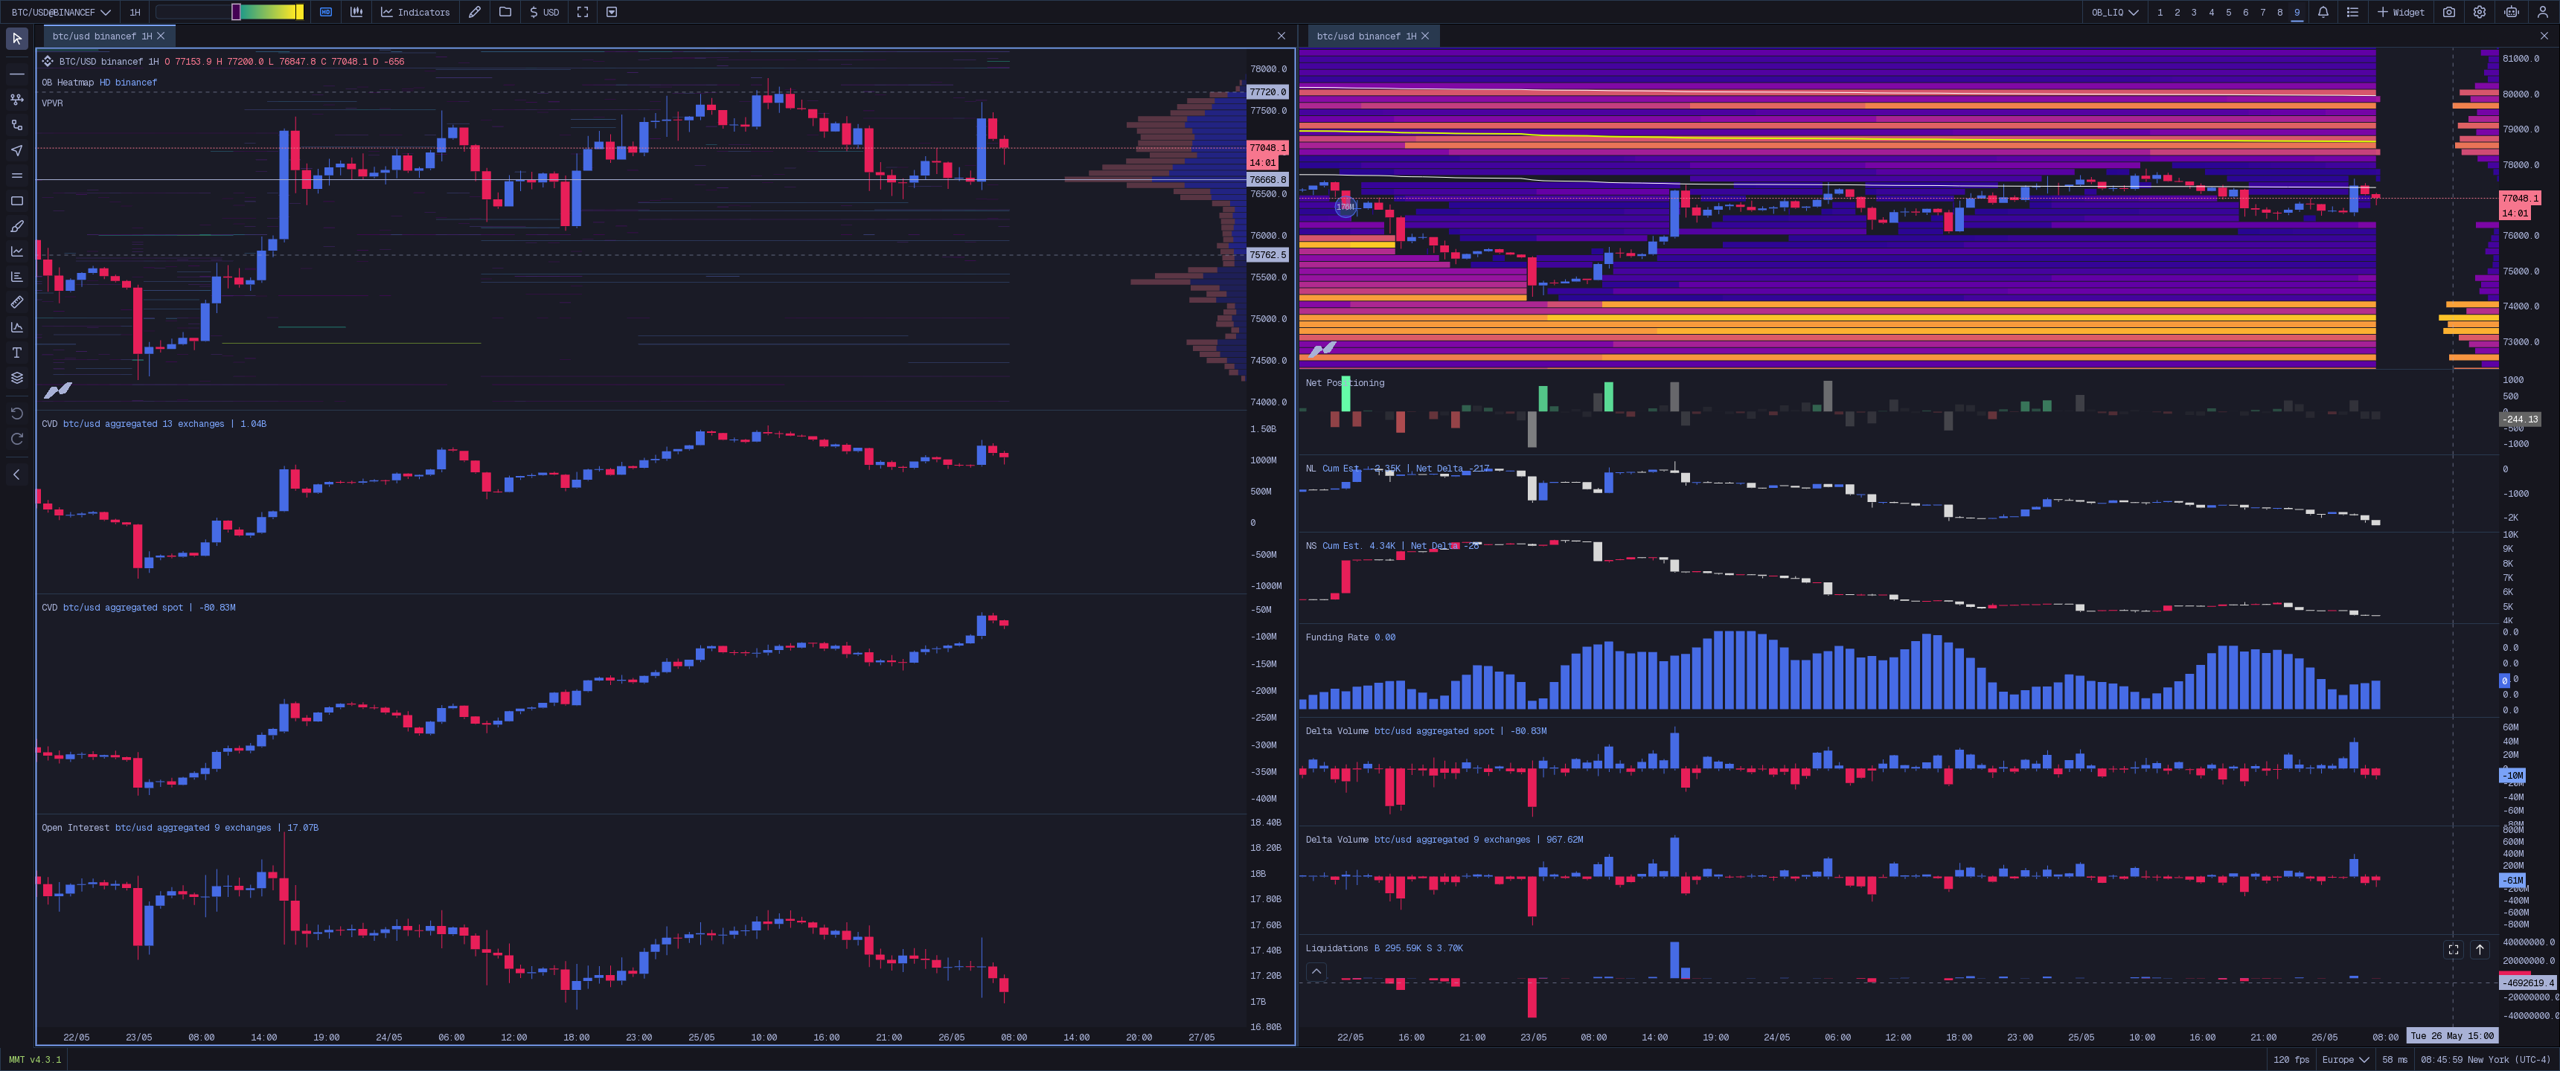Select the horizontal line drawing tool

[17, 74]
